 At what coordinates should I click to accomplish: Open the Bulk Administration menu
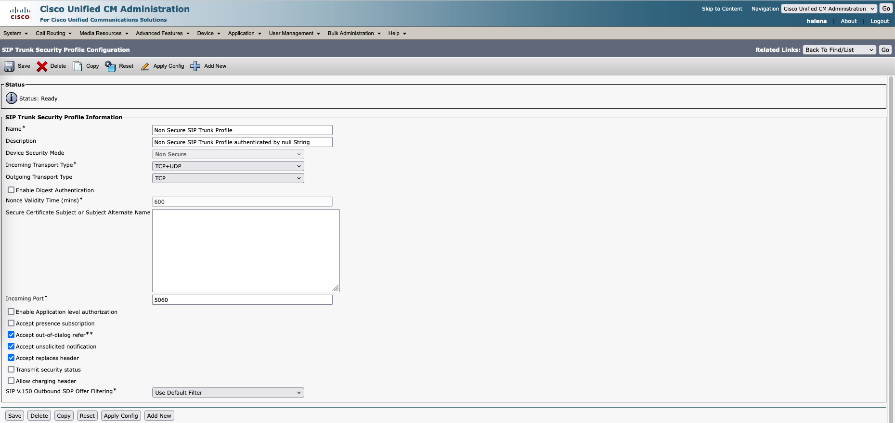[x=354, y=33]
